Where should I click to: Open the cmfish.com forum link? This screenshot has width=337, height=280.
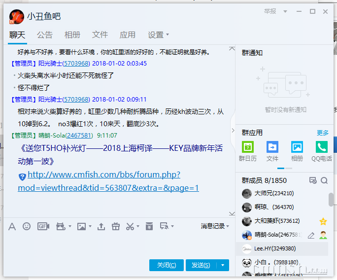[108, 181]
